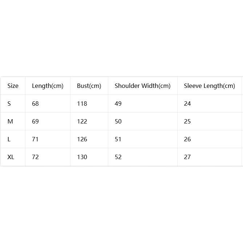This screenshot has height=243, width=243.
Task: Click the Bust(cm) column header
Action: click(x=89, y=86)
